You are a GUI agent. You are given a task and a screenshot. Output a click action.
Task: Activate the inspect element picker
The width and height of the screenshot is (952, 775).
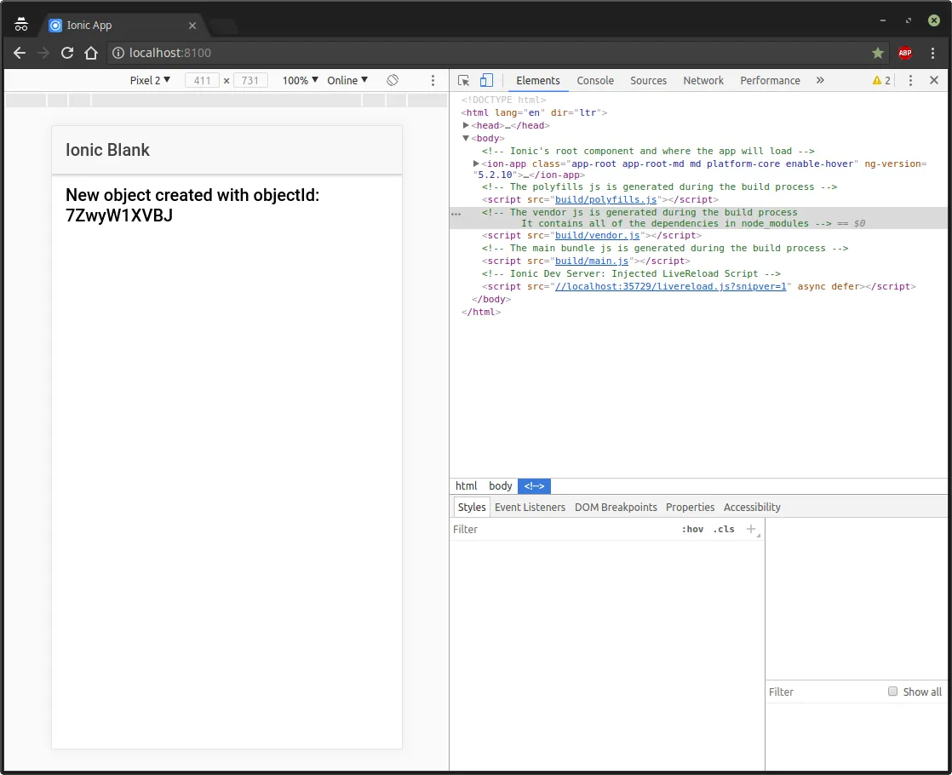click(x=464, y=80)
